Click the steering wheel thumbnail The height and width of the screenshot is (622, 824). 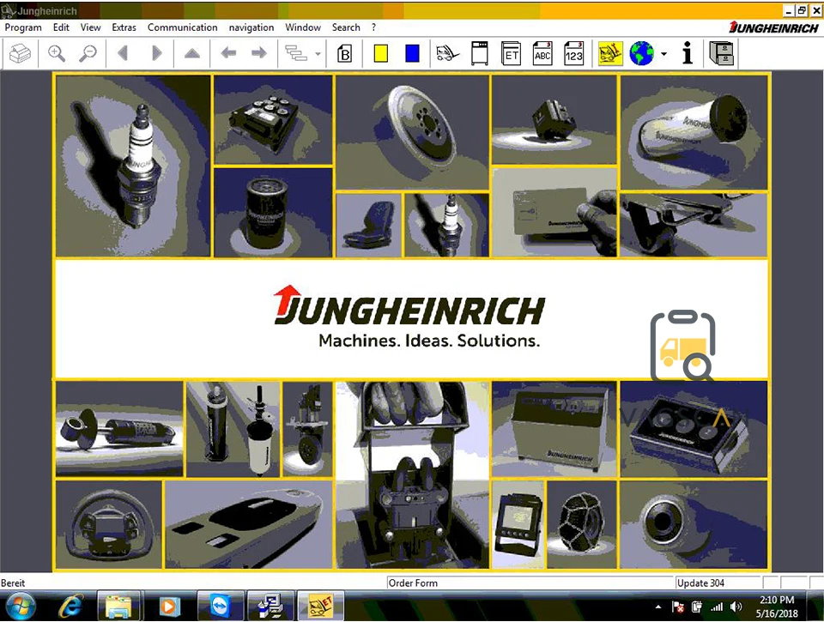coord(109,525)
